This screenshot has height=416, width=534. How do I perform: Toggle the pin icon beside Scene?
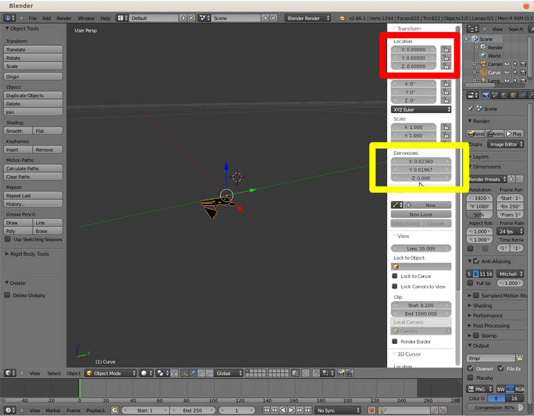[x=470, y=109]
